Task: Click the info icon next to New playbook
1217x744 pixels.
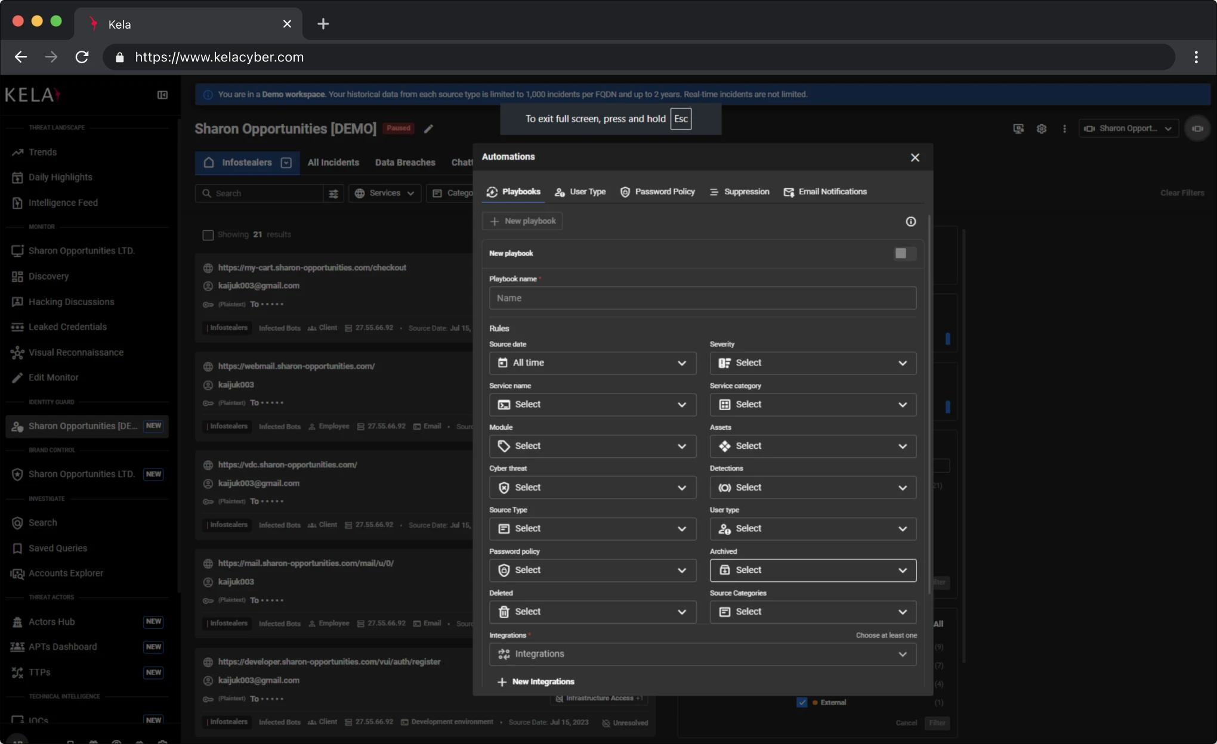Action: point(910,221)
